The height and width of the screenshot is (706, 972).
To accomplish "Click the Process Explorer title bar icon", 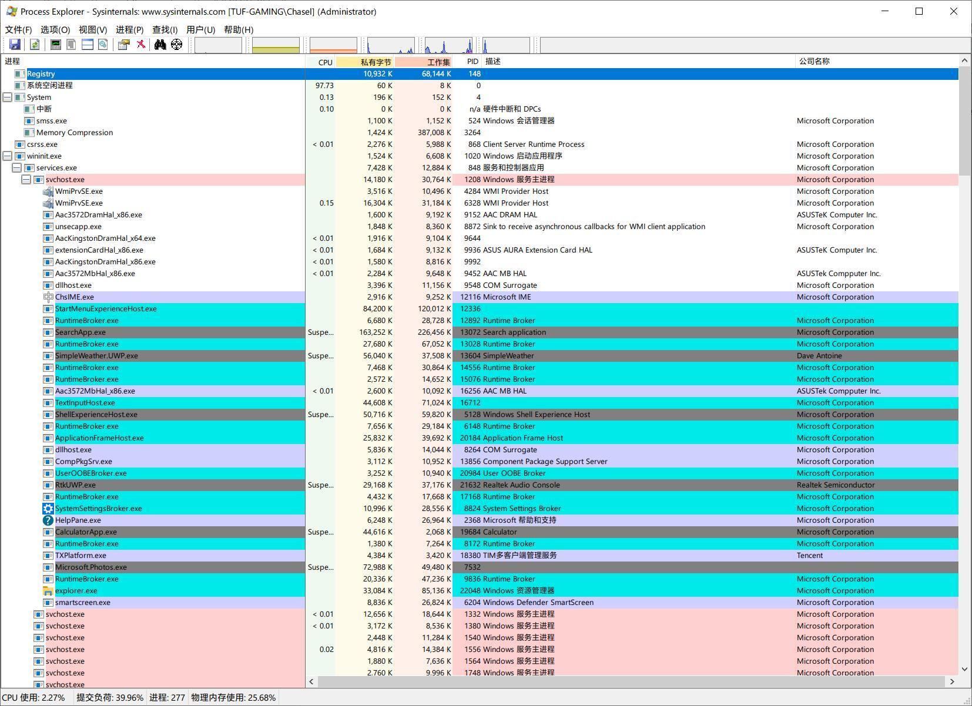I will (12, 11).
